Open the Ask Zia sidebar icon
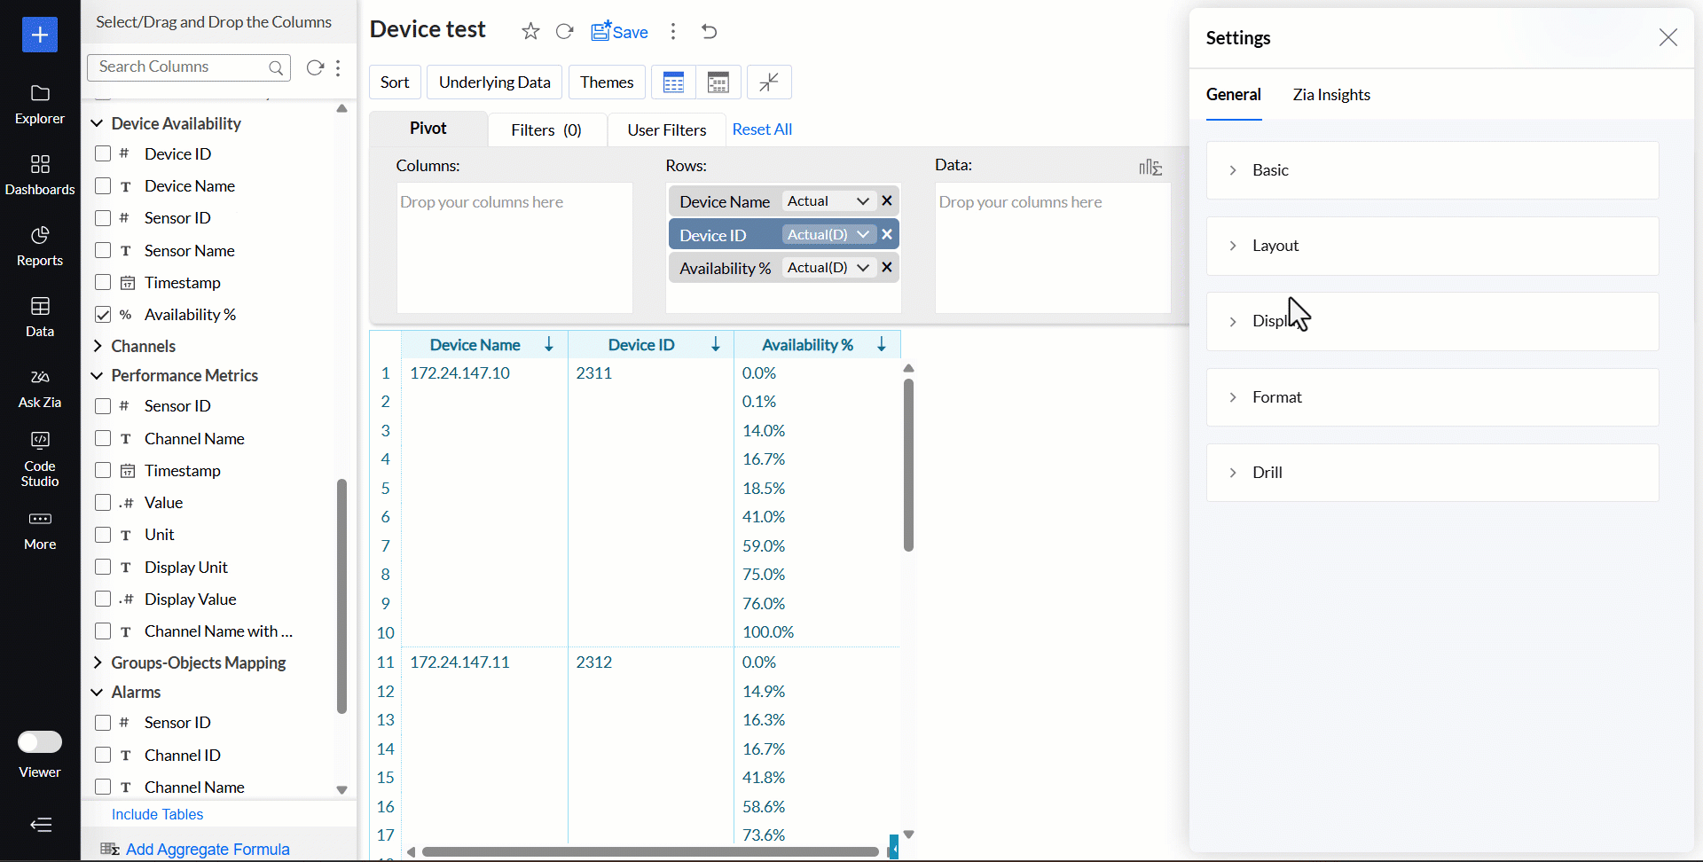Screen dimensions: 1703x862 pos(40,388)
